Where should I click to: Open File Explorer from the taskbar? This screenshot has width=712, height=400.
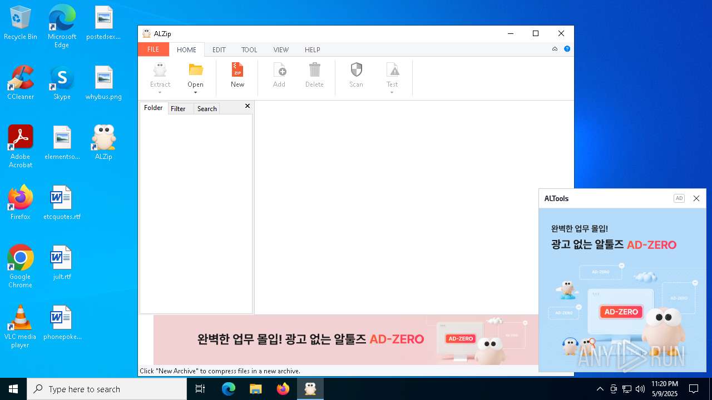tap(256, 389)
